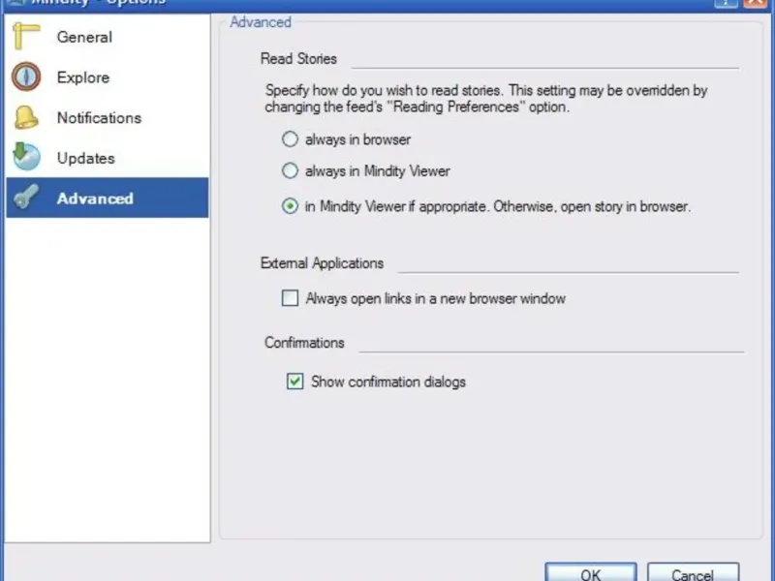The width and height of the screenshot is (775, 581).
Task: Open the General settings tab
Action: 84,38
